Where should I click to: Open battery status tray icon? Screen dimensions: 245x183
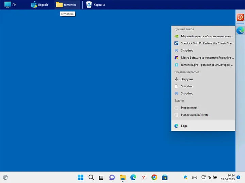tap(215, 177)
